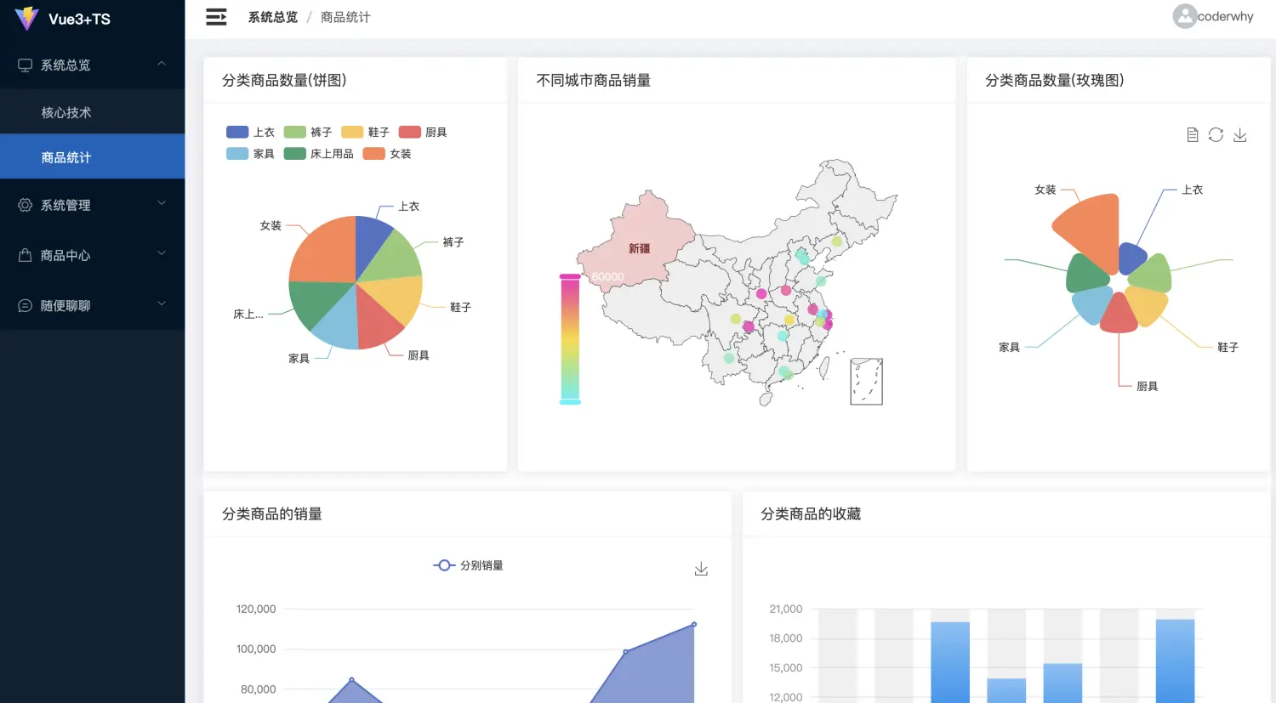
Task: Click the chat bubble icon beside 随便聊聊
Action: click(x=26, y=305)
